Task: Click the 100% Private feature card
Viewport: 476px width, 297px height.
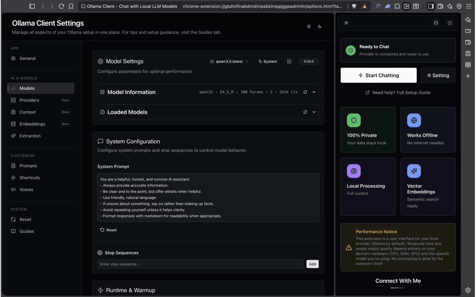Action: (368, 130)
